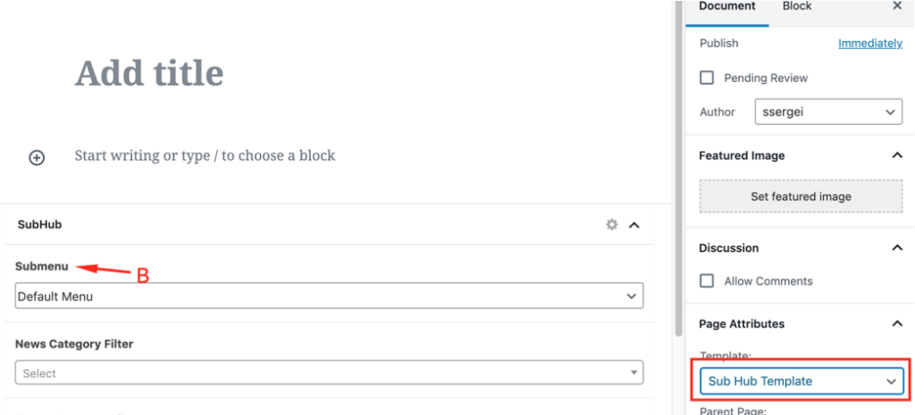Viewport: 915px width, 415px height.
Task: Collapse the Discussion section
Action: (x=897, y=248)
